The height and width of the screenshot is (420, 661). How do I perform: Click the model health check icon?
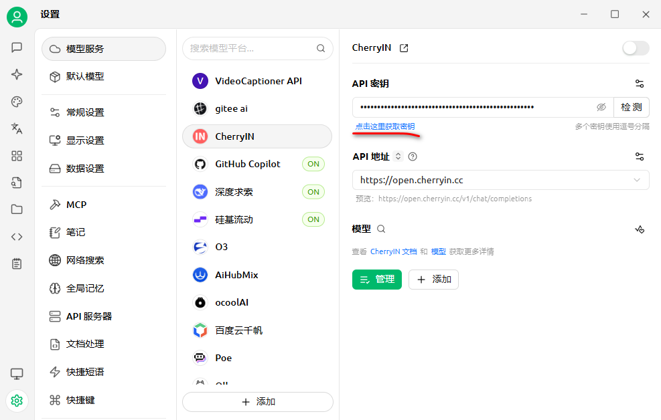pyautogui.click(x=640, y=229)
